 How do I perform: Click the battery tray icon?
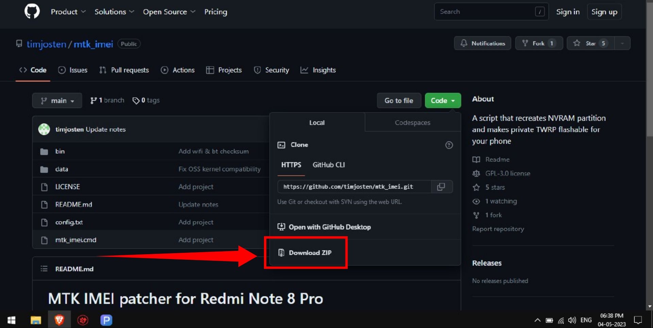549,320
